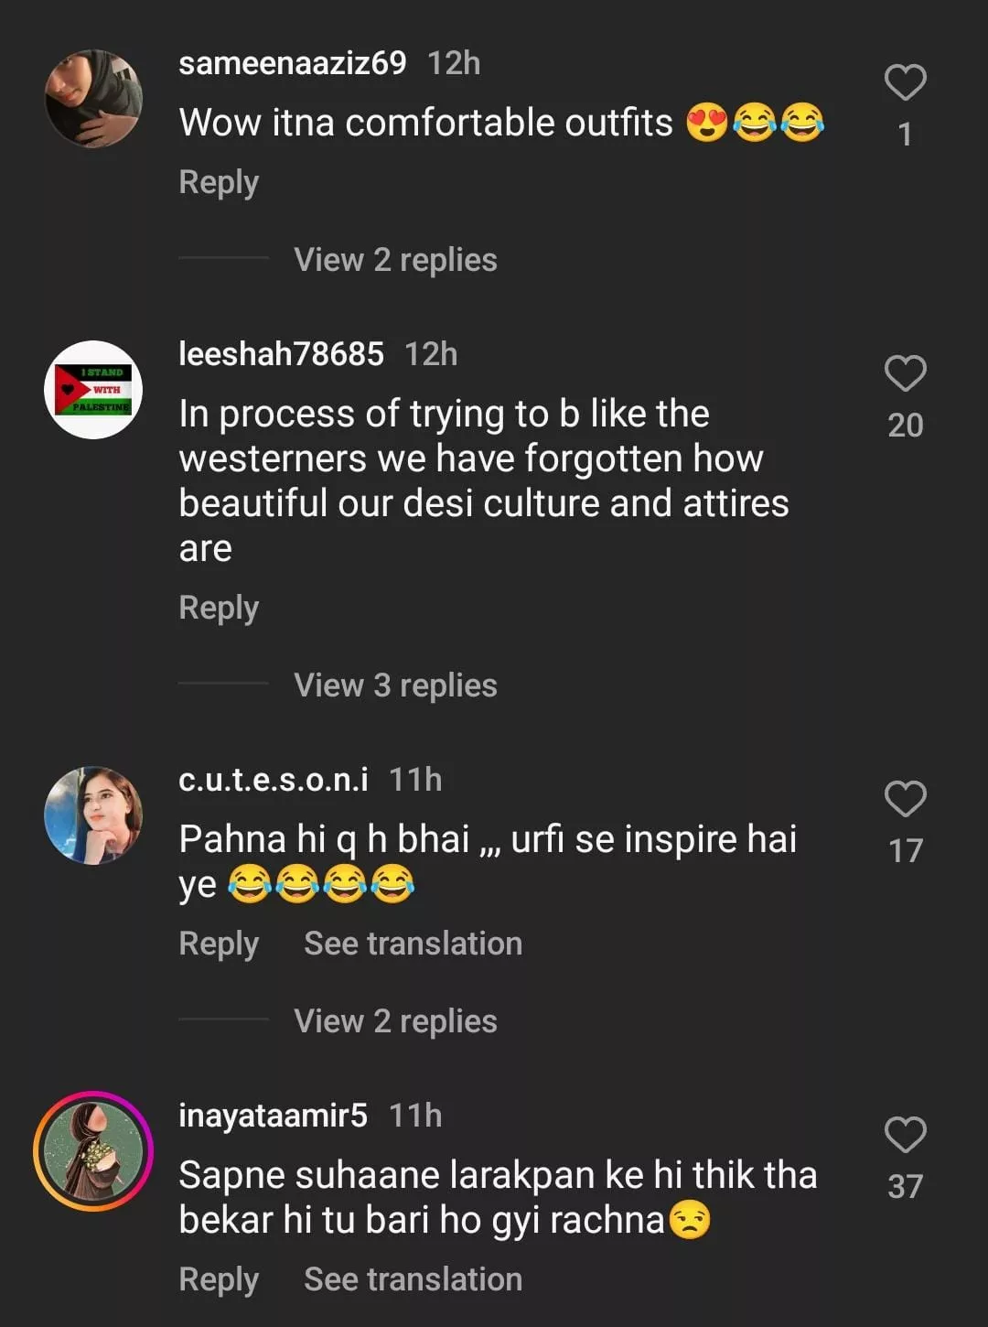Reply to sameenaaziz69's comfortable outfits comment

click(219, 182)
